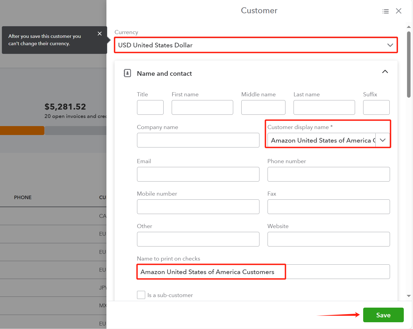Click the Company name field

(198, 140)
